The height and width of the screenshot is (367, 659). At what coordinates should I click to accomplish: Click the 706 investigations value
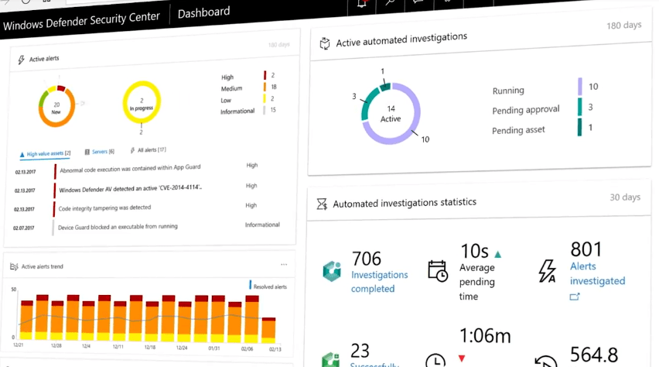(x=367, y=259)
